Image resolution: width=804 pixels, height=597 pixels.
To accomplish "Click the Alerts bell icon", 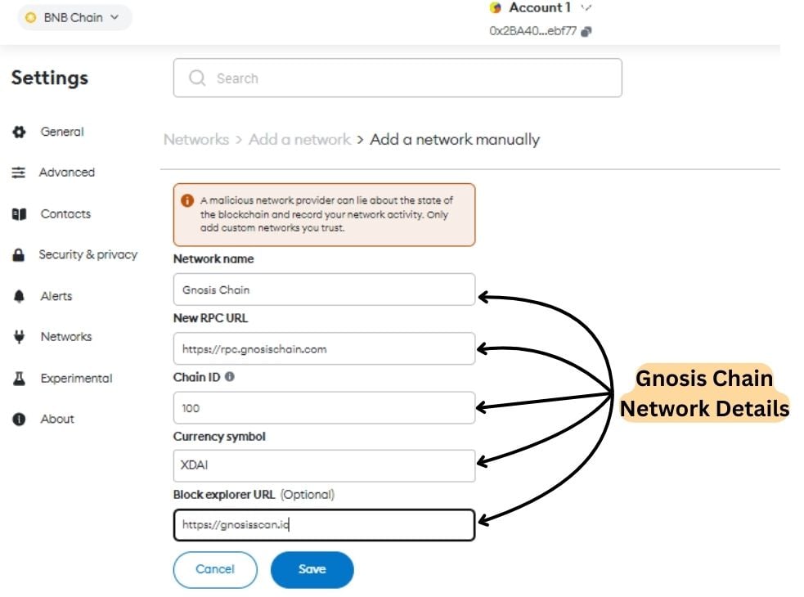I will pyautogui.click(x=19, y=296).
